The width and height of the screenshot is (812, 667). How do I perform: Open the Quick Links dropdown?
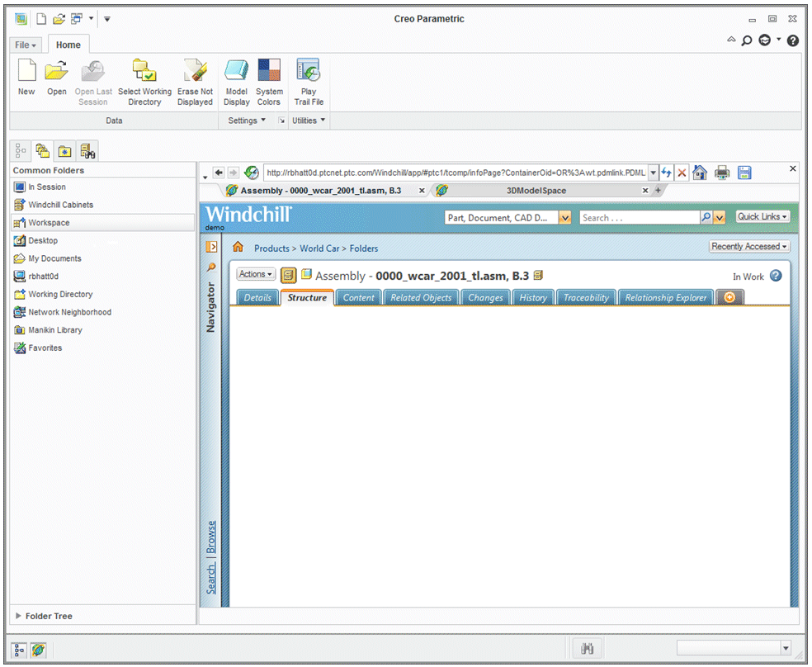(761, 215)
